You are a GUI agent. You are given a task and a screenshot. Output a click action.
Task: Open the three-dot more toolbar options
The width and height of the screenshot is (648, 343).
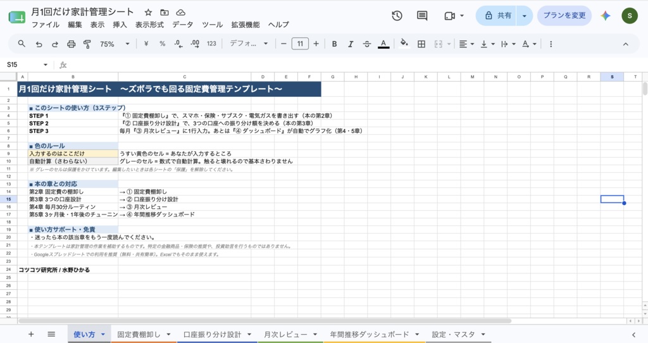(x=551, y=44)
